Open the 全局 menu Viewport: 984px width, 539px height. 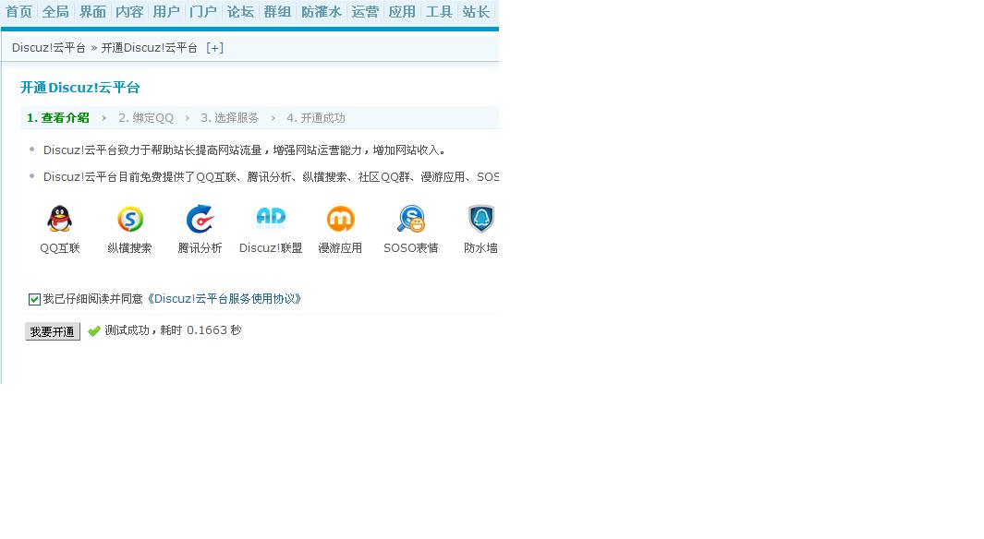pyautogui.click(x=55, y=12)
